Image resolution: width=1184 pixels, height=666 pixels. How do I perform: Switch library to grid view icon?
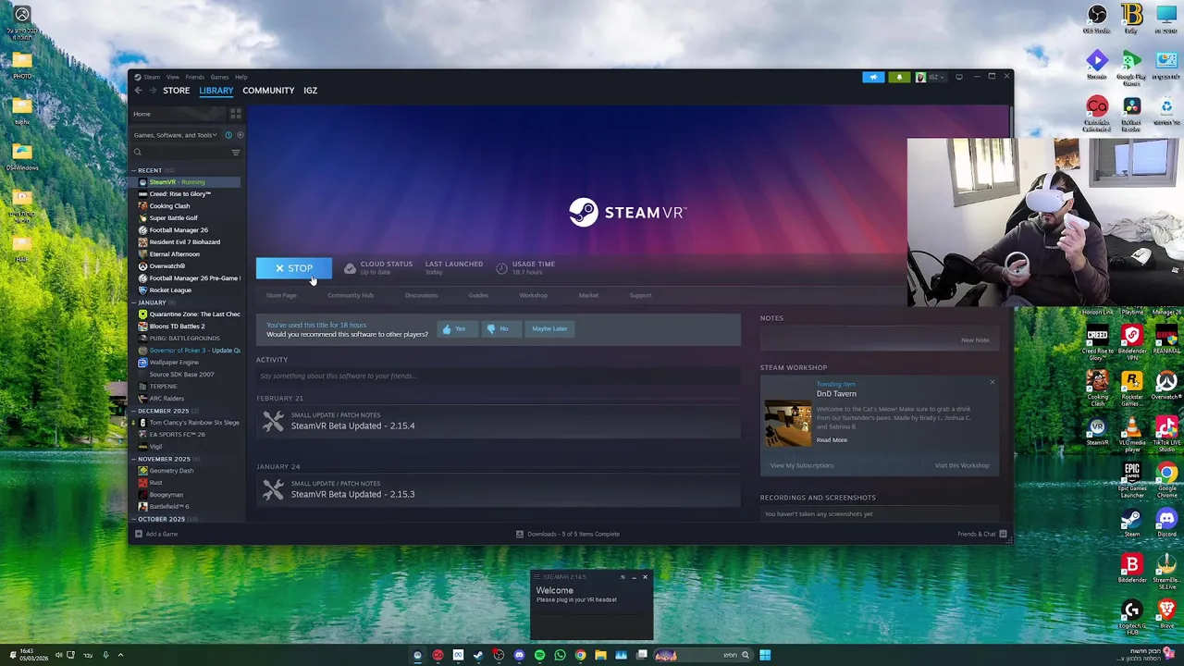[x=236, y=114]
